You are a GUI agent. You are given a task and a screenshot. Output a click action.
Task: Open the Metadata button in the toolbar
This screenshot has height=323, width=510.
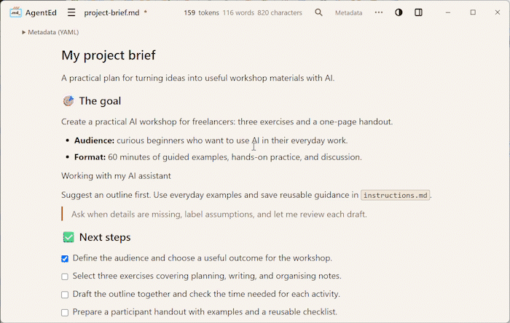(x=349, y=13)
